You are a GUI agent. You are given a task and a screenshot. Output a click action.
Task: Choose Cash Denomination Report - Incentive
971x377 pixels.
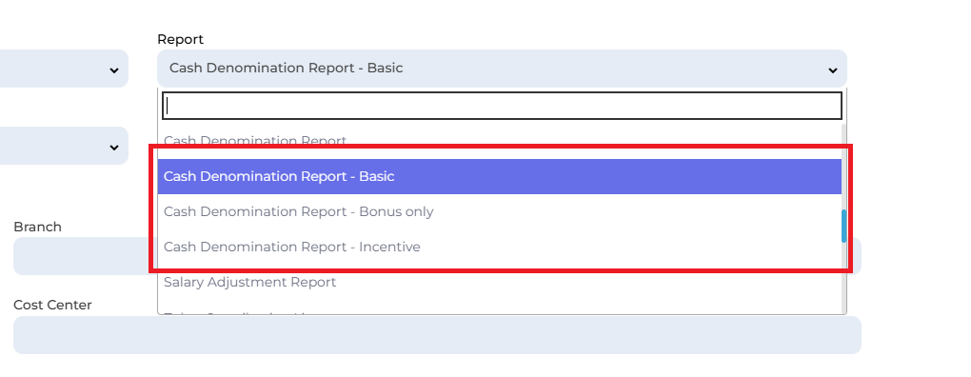499,247
